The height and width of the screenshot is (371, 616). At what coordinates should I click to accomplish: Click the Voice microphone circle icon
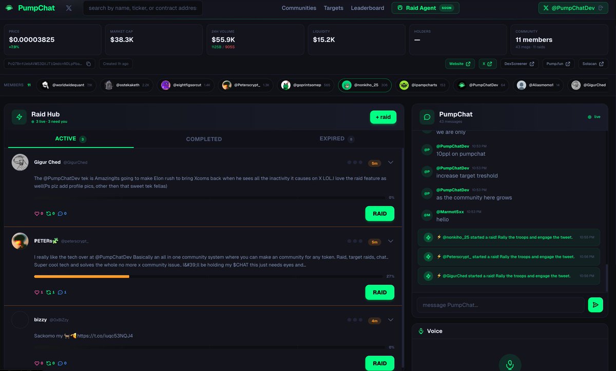[x=510, y=364]
